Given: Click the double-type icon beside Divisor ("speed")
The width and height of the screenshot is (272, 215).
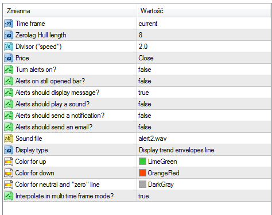Looking at the screenshot, I should click(9, 47).
